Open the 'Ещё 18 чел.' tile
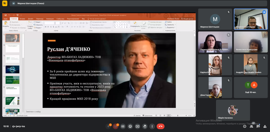This screenshot has width=270, height=132. (251, 87)
